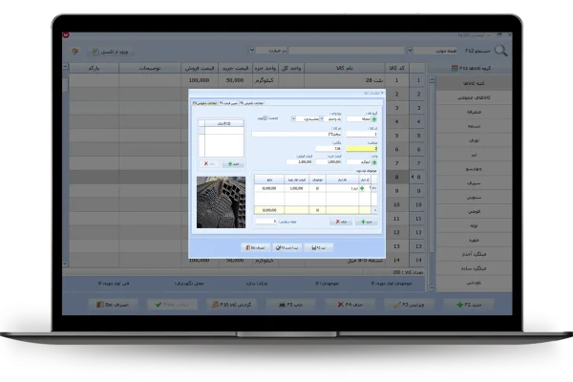Click the قیمت خرید column header
Screen dimensions: 573x382
235,68
